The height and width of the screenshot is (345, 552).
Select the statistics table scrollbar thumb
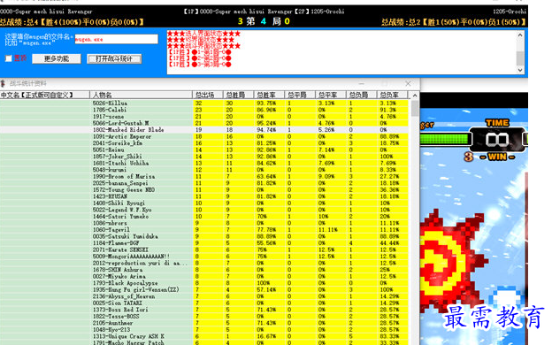tap(415, 109)
